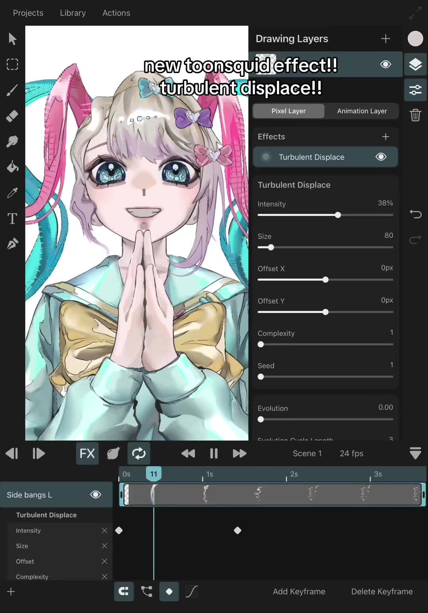Collapse the timeline panel
Screen dimensions: 428x613
click(x=415, y=453)
